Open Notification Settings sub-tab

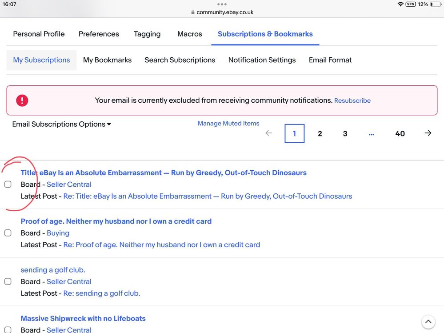pyautogui.click(x=262, y=60)
